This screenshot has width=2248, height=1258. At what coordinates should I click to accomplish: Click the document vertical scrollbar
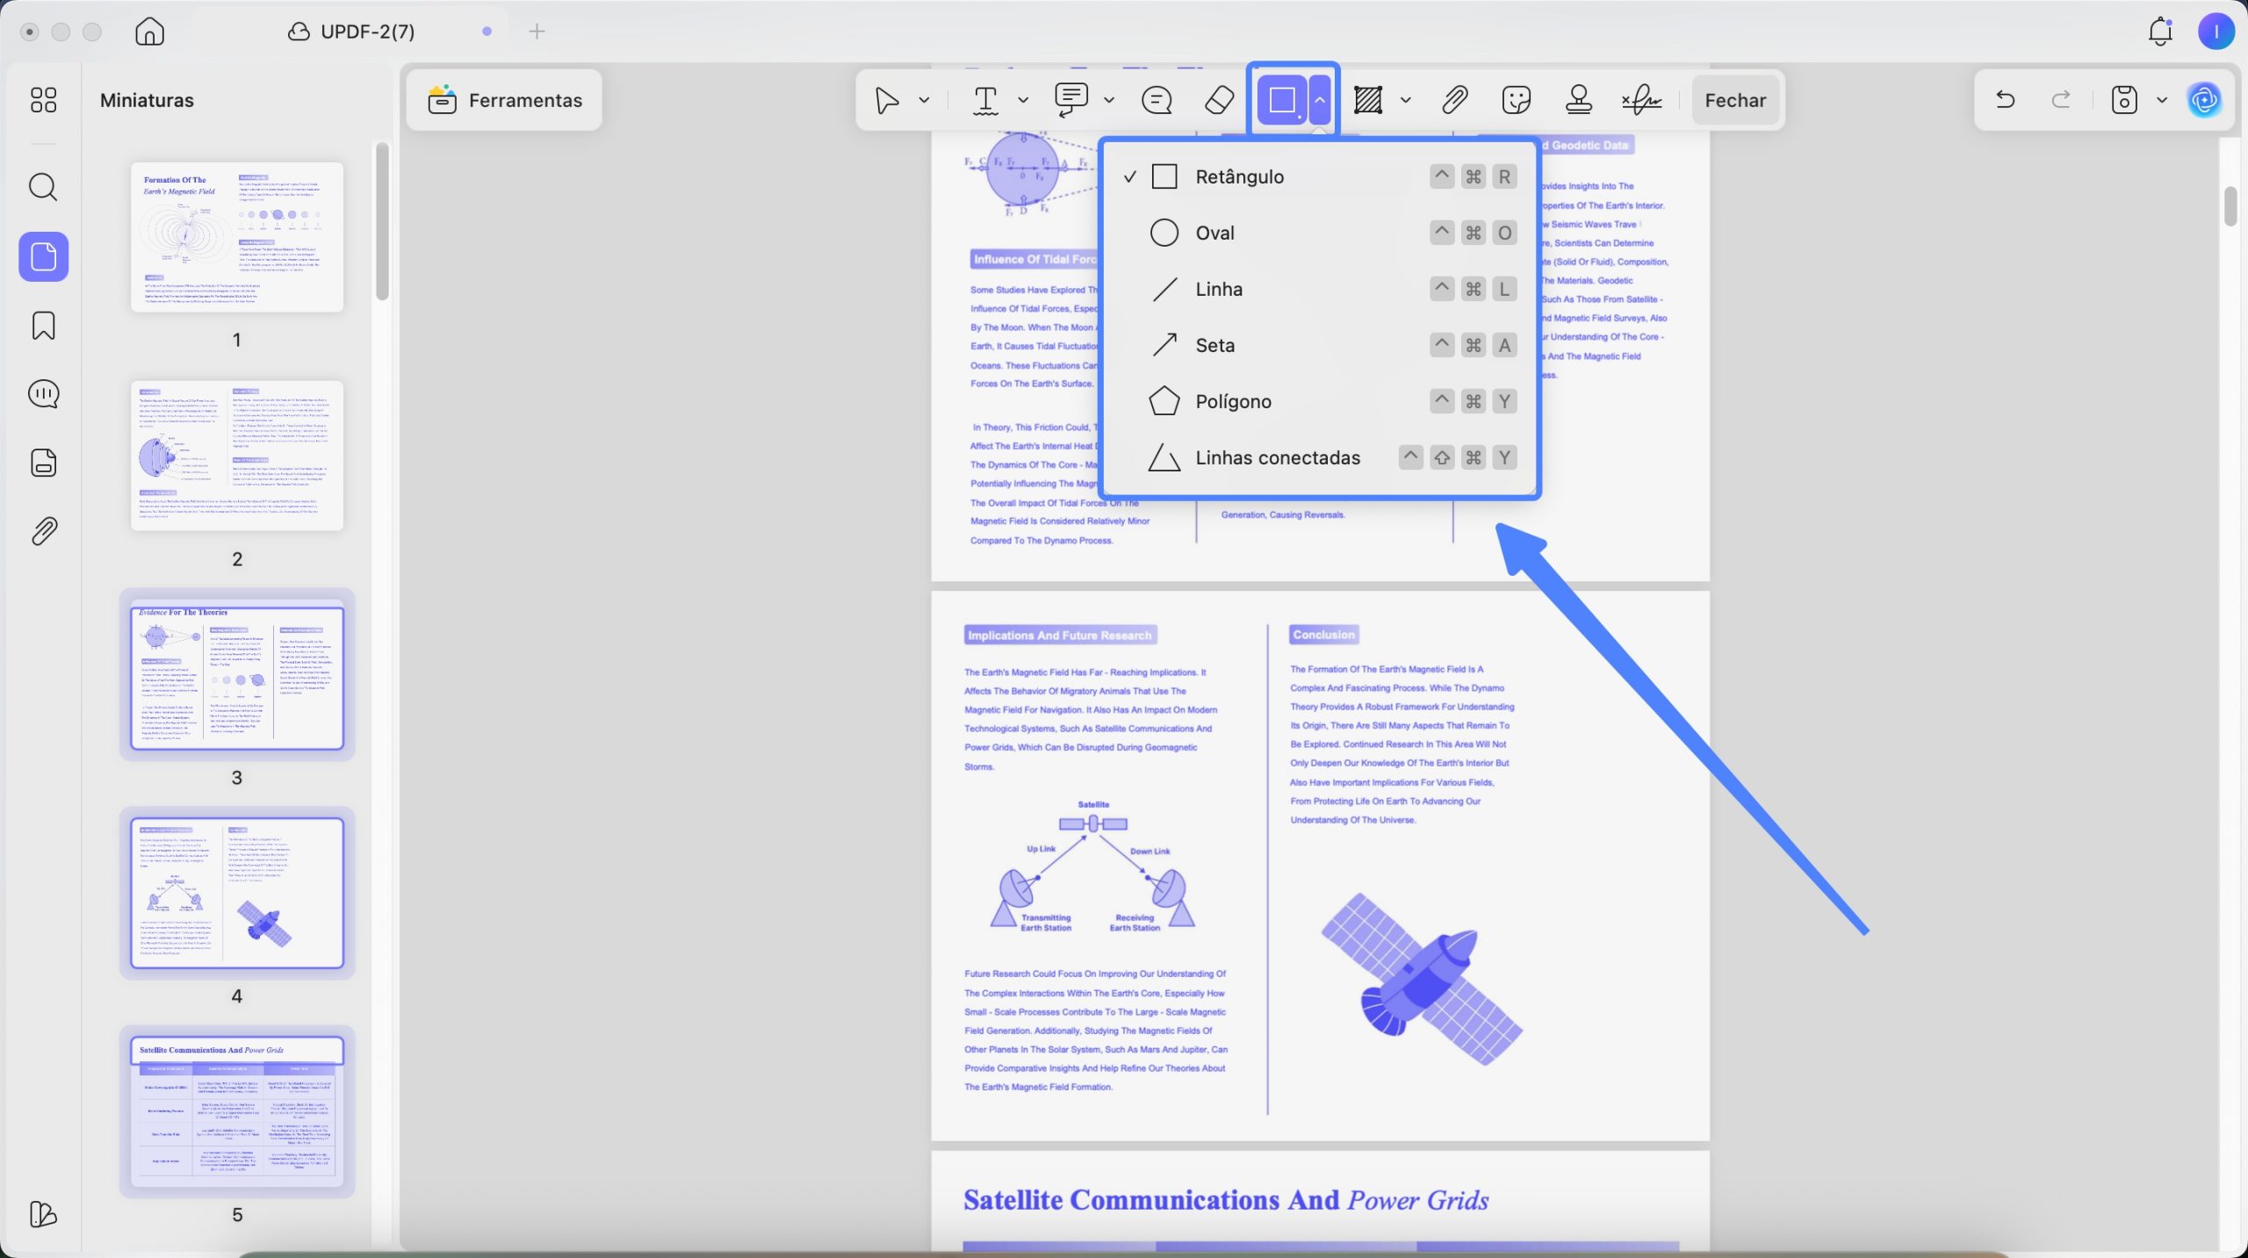click(2230, 205)
